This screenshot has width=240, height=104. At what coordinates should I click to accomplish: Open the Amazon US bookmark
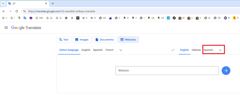point(161,18)
